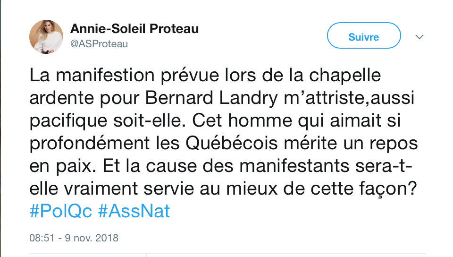
Task: Click the @ASProteau handle
Action: 99,44
